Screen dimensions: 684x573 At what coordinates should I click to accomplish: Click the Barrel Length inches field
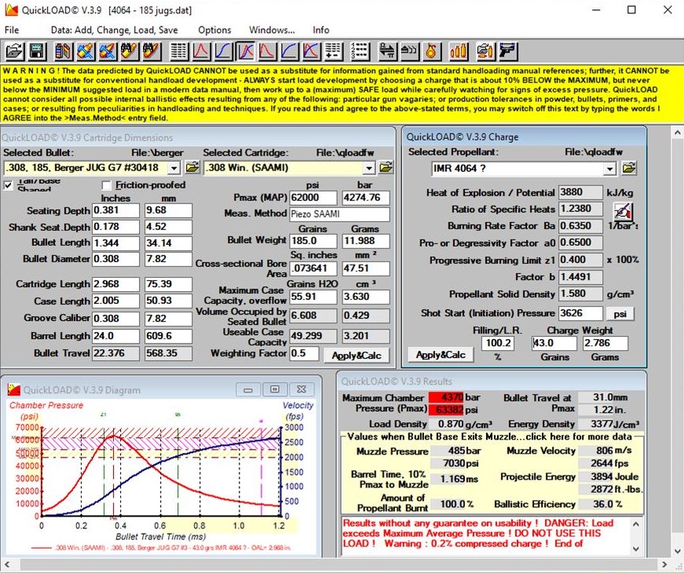point(116,336)
